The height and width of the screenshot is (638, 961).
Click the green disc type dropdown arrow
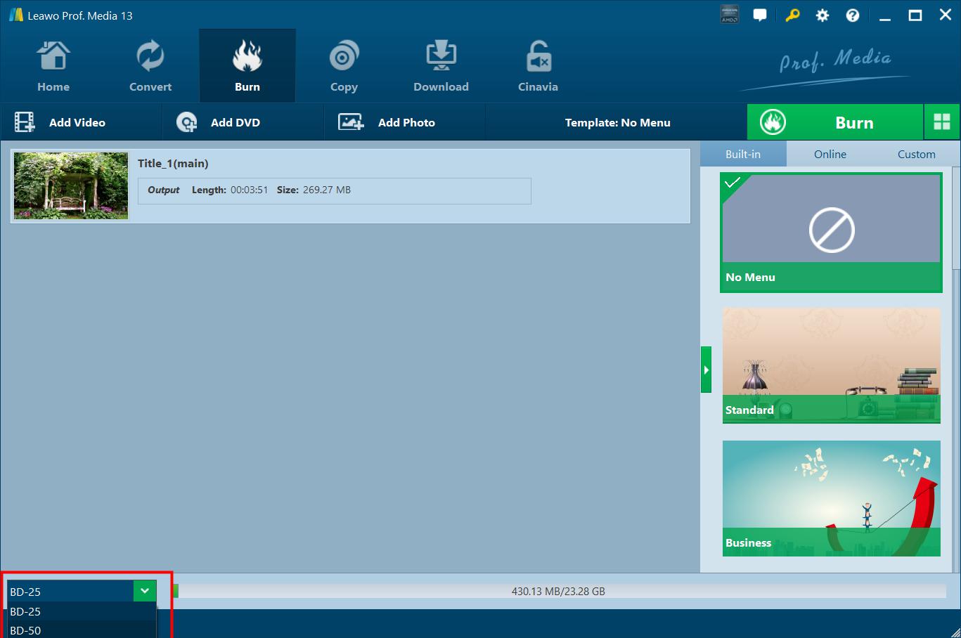tap(145, 591)
